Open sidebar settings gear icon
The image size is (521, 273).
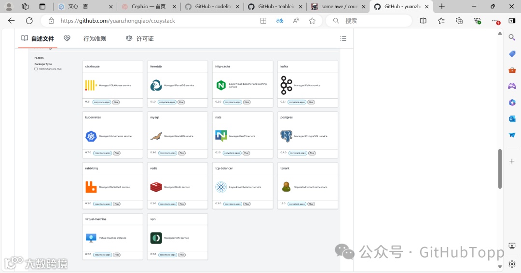coord(512,264)
